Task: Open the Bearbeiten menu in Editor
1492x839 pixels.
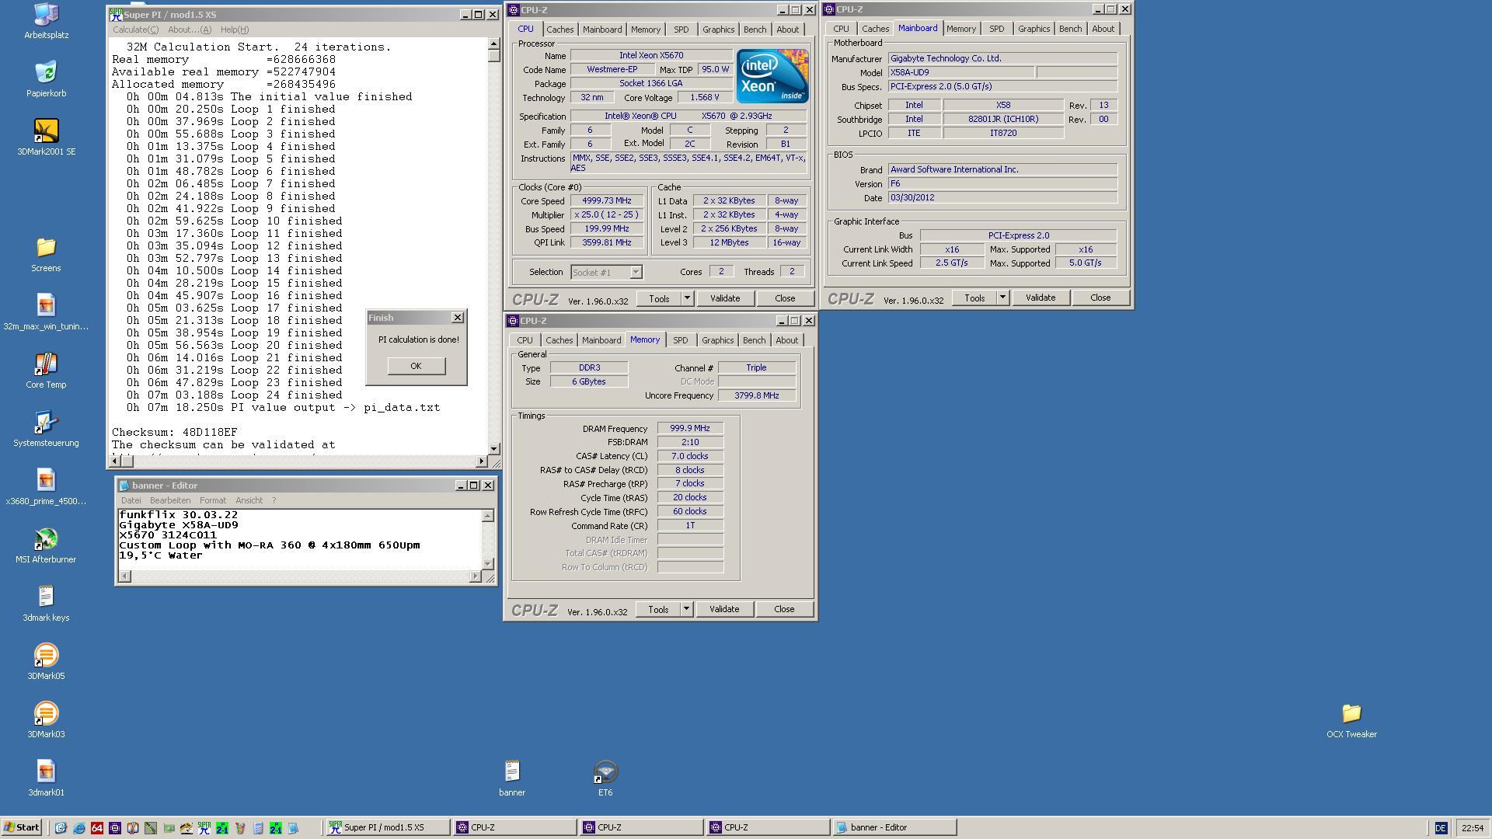Action: 170,500
